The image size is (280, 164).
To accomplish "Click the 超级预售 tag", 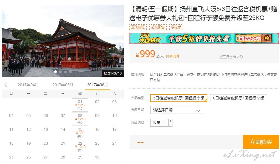I will [158, 27].
